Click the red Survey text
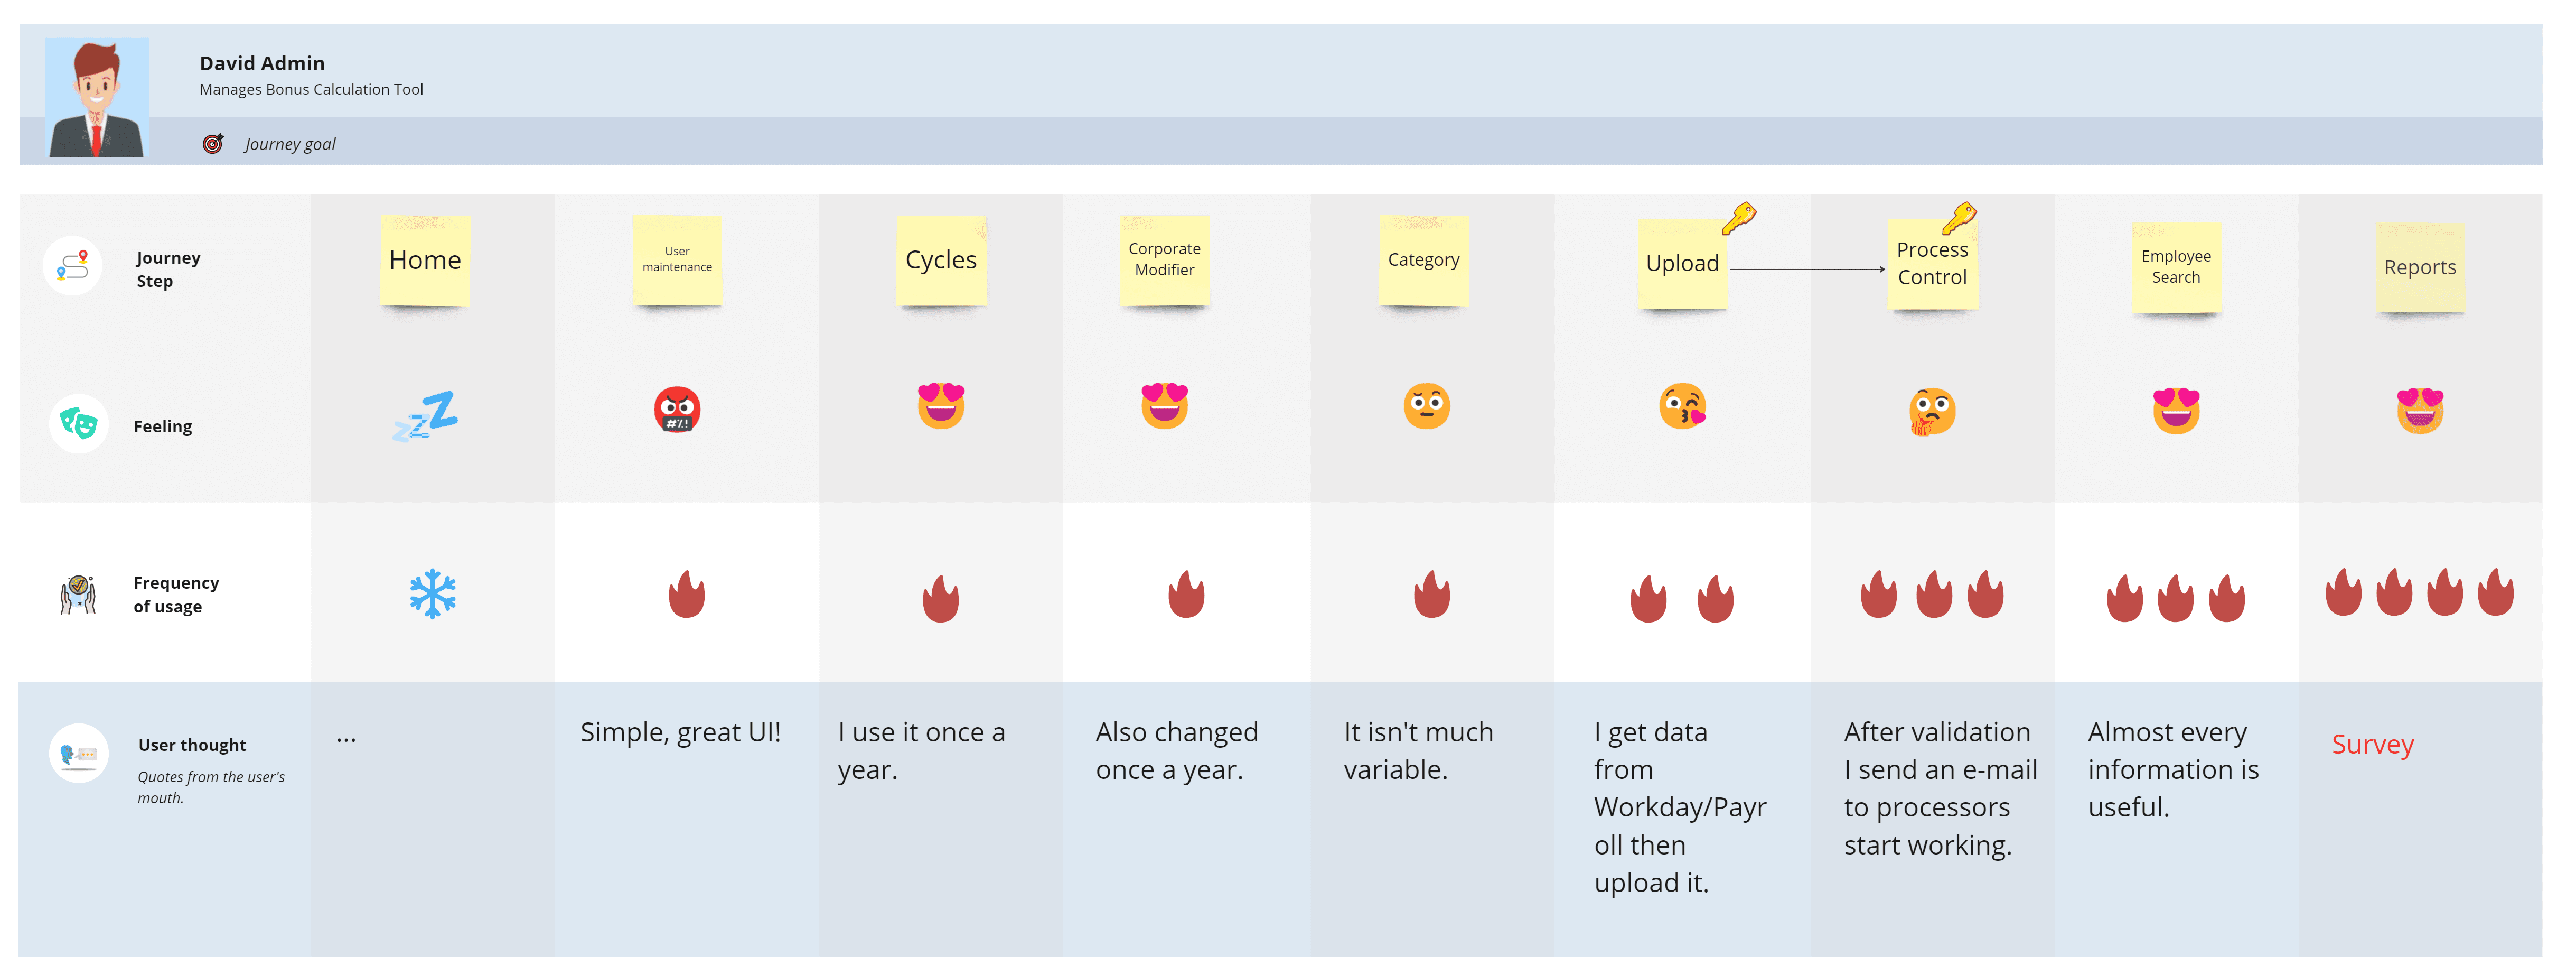2576x975 pixels. tap(2372, 745)
